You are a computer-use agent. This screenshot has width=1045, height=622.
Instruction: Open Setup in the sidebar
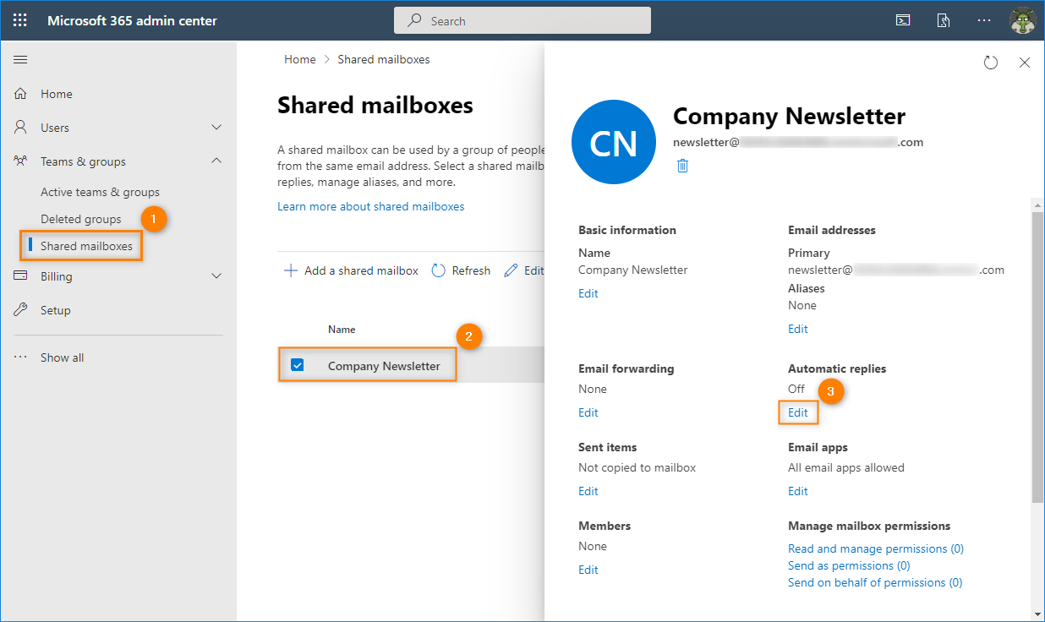[56, 310]
